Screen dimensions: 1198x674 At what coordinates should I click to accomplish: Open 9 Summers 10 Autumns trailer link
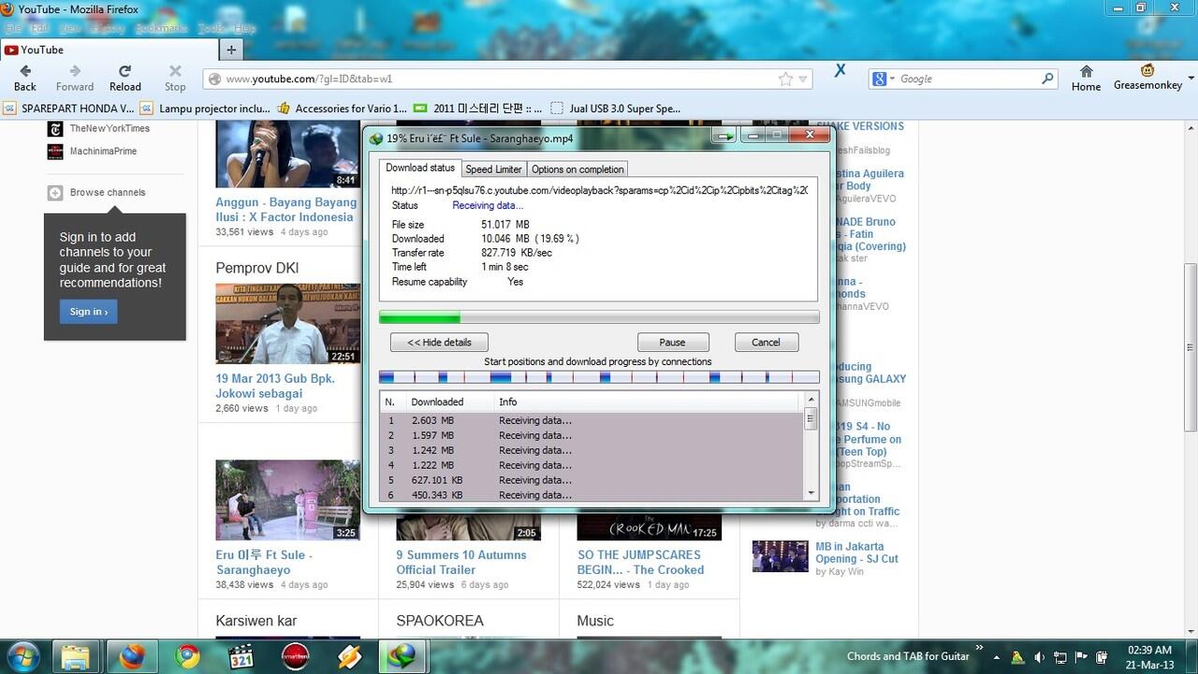461,562
